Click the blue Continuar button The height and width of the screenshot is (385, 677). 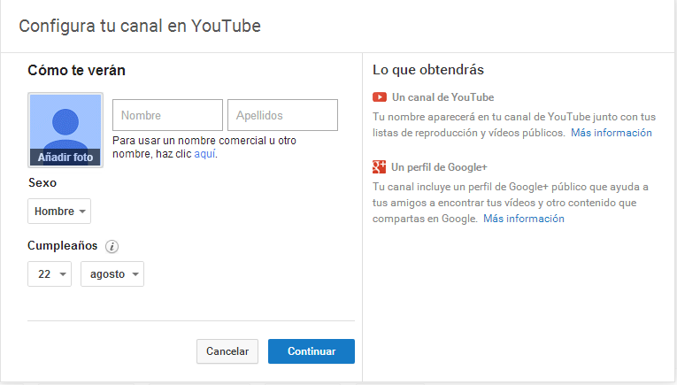click(312, 351)
